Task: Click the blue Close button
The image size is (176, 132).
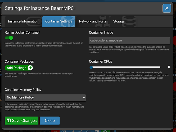Action: [x=49, y=121]
